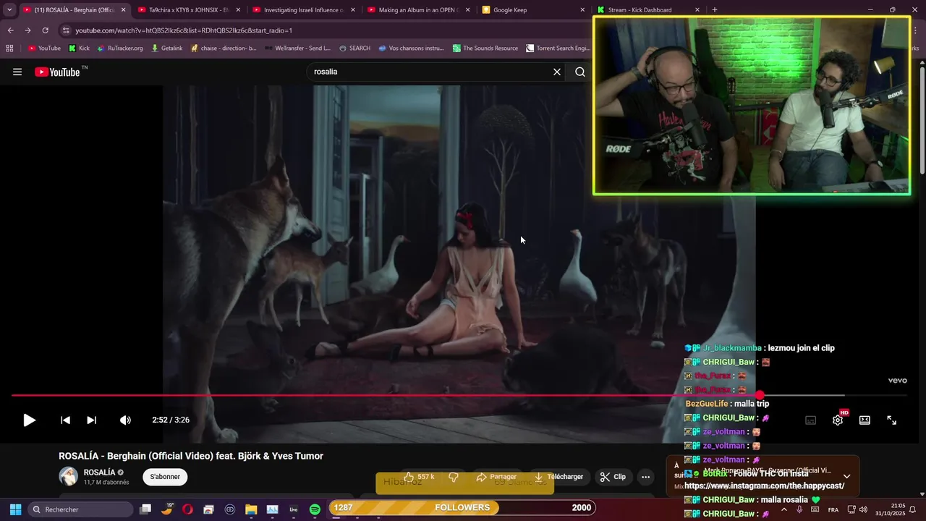Clear the rosalia search query
This screenshot has height=521, width=926.
point(557,72)
